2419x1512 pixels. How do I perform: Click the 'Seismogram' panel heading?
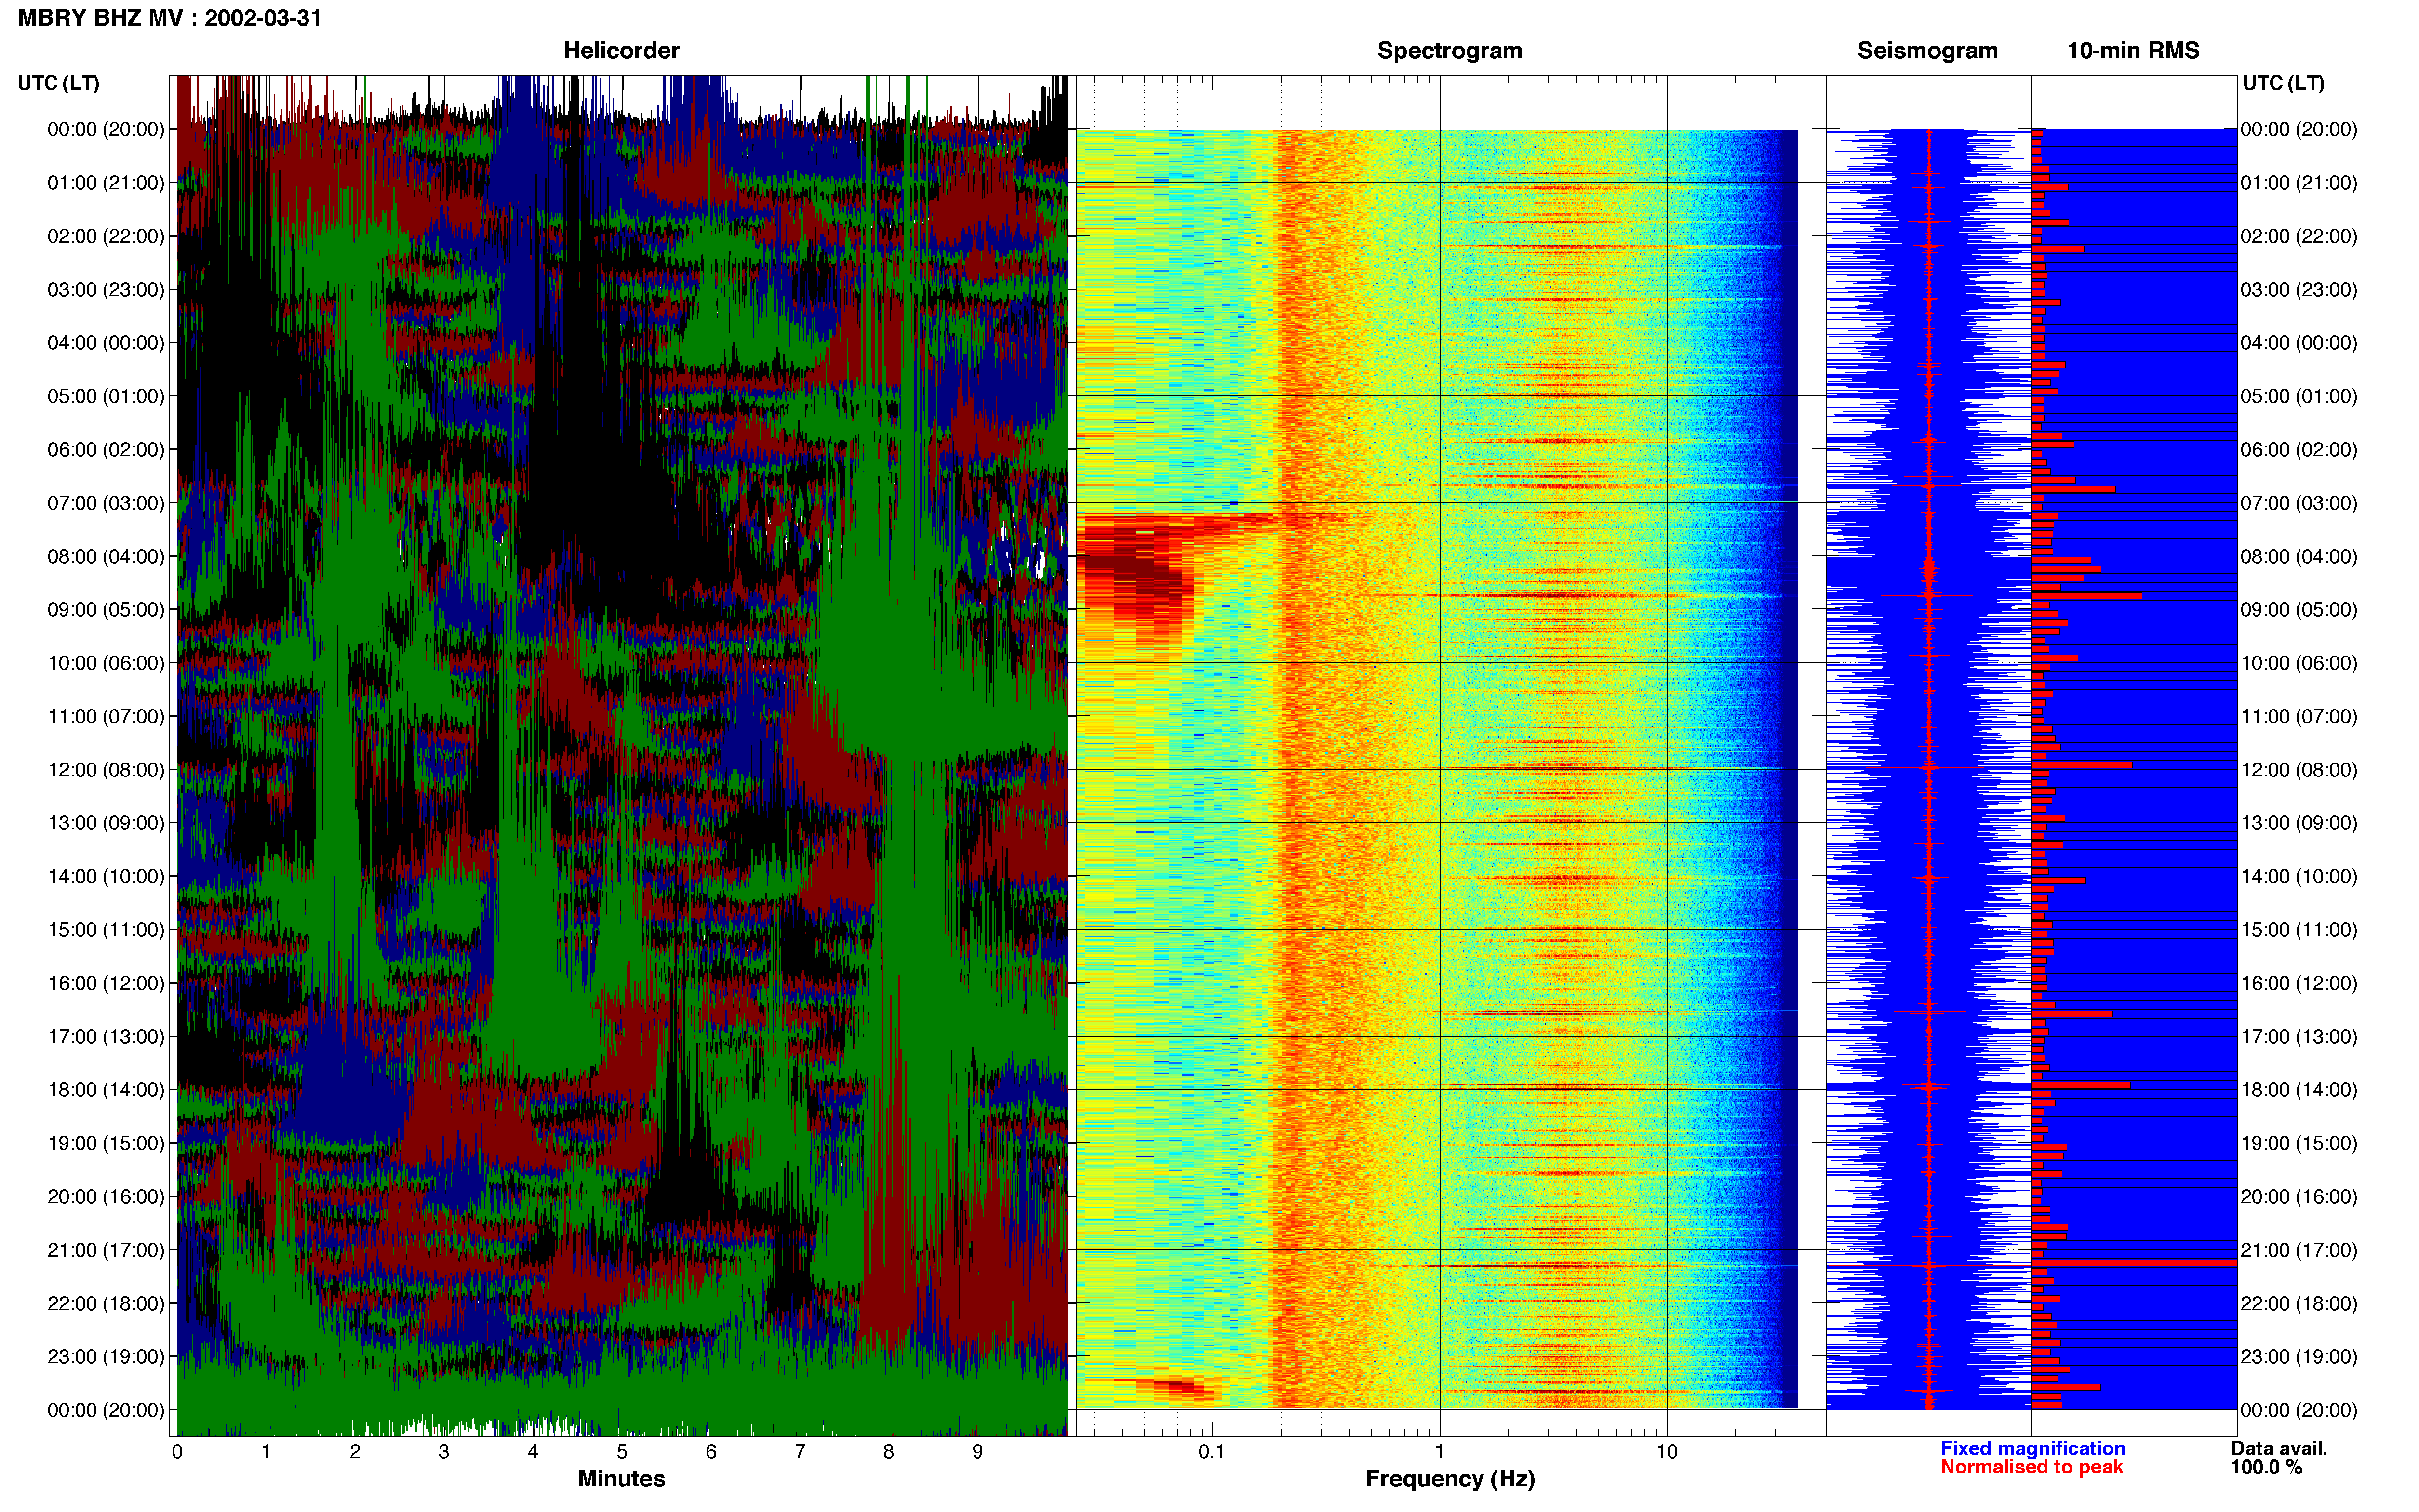click(1927, 51)
